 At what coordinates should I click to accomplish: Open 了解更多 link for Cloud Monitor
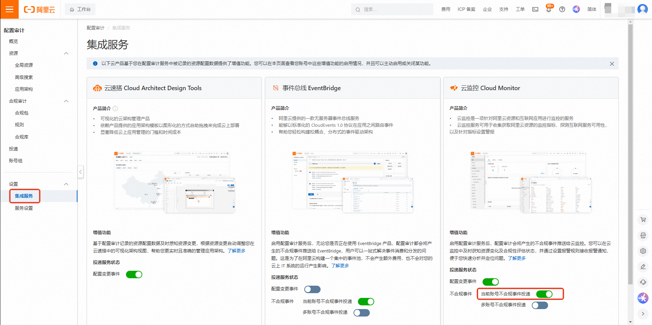point(517,258)
